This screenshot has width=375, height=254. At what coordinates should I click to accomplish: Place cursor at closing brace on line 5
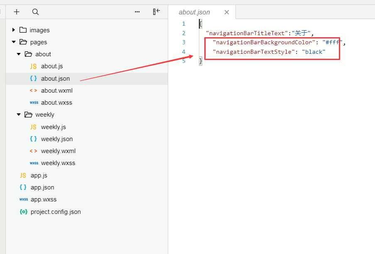click(x=201, y=61)
